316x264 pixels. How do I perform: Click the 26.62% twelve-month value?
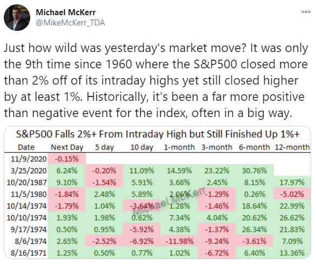(292, 218)
